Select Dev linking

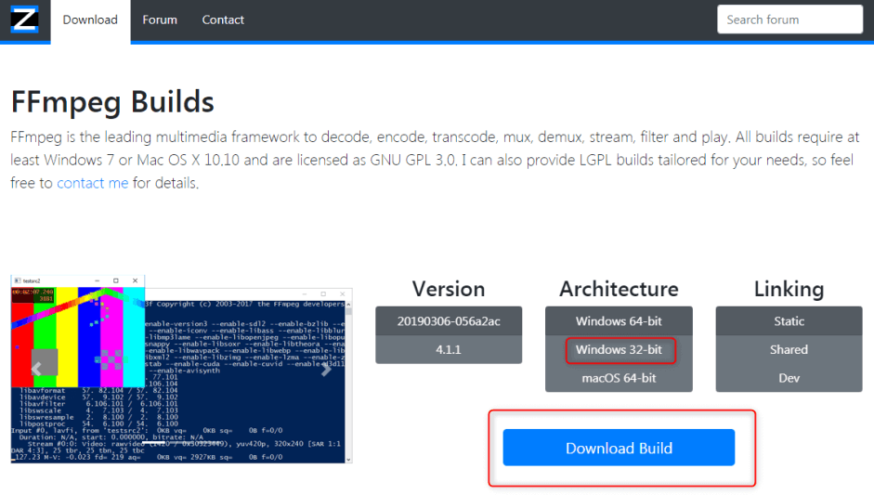click(x=789, y=378)
